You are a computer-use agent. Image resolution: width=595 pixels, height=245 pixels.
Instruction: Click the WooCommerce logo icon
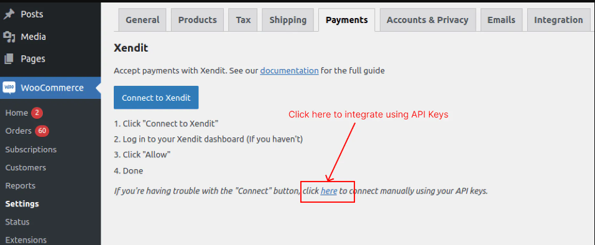point(9,88)
